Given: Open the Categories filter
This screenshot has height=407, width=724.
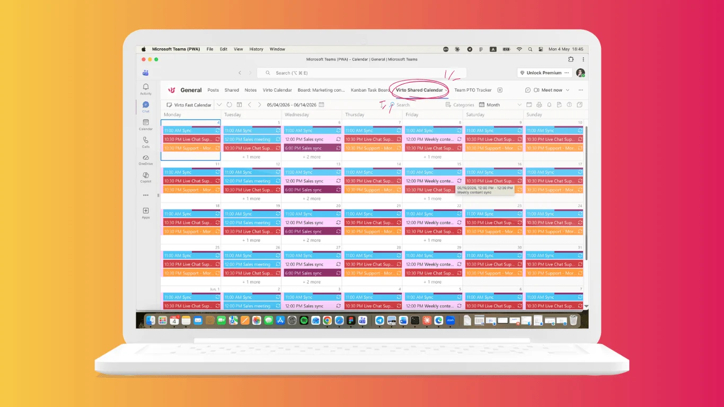Looking at the screenshot, I should click(x=460, y=105).
